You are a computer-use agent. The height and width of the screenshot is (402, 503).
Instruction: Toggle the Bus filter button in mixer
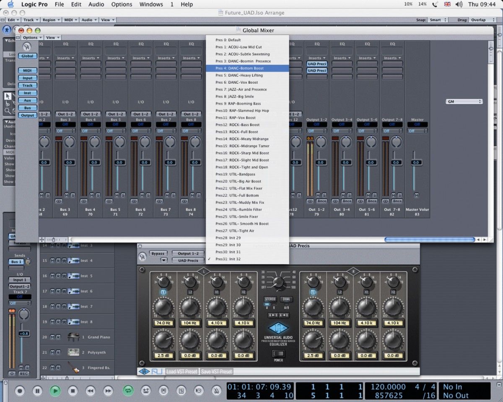[x=27, y=108]
